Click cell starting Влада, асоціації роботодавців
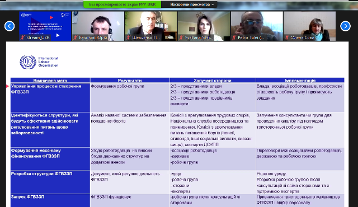 [x=300, y=97]
